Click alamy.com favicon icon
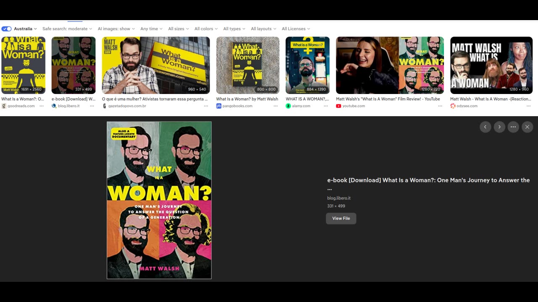 (x=288, y=106)
